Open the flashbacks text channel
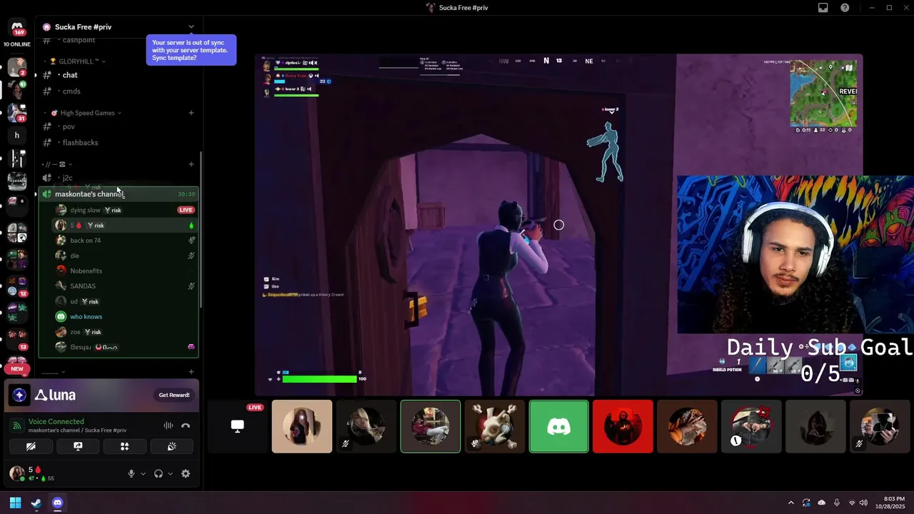The image size is (914, 514). [118, 143]
